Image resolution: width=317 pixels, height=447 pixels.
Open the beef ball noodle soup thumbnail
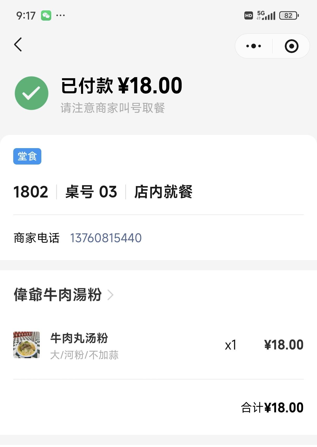(27, 345)
